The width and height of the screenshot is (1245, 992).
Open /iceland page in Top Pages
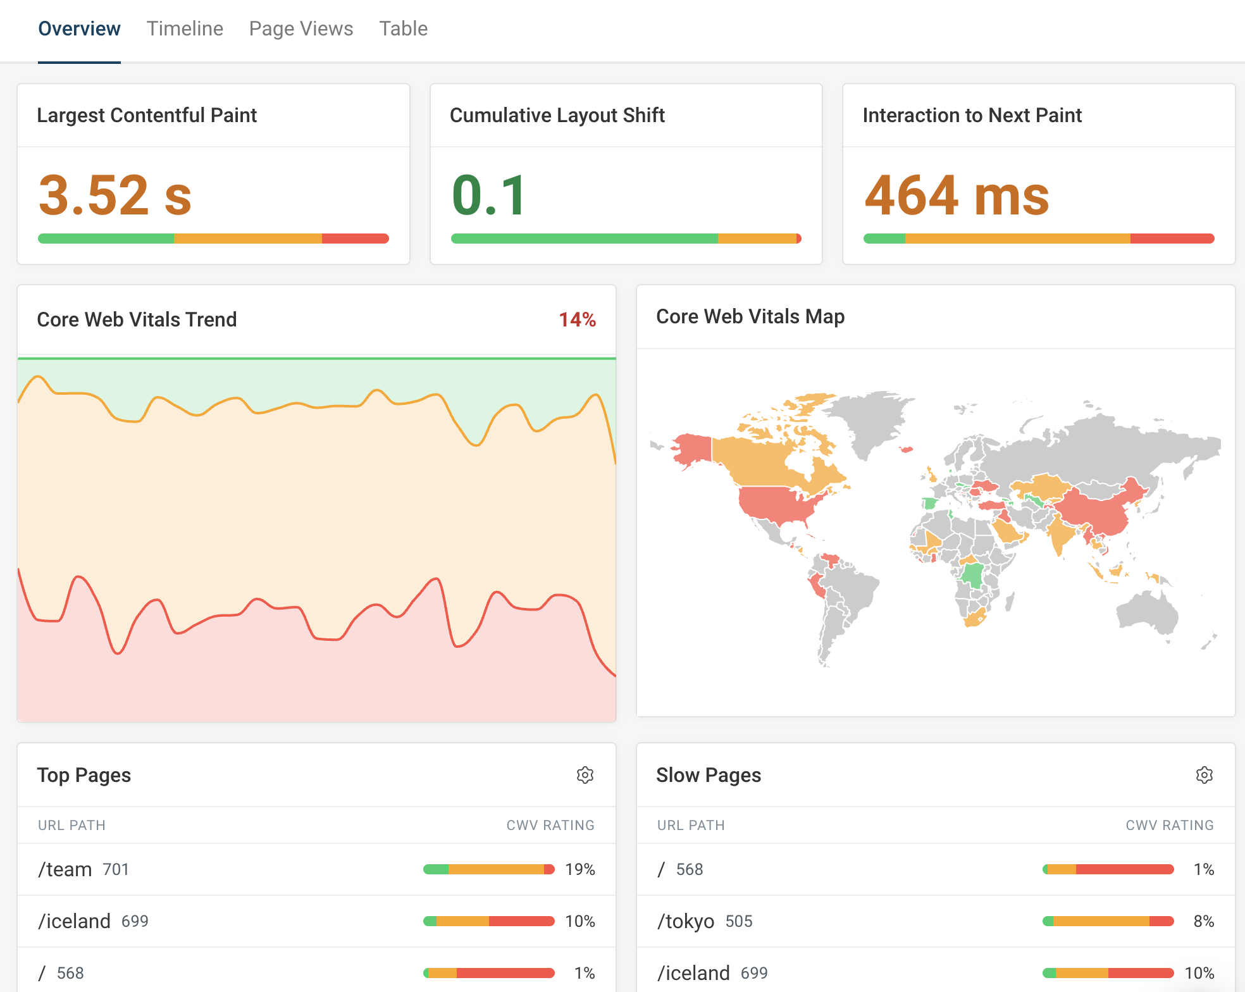[75, 921]
